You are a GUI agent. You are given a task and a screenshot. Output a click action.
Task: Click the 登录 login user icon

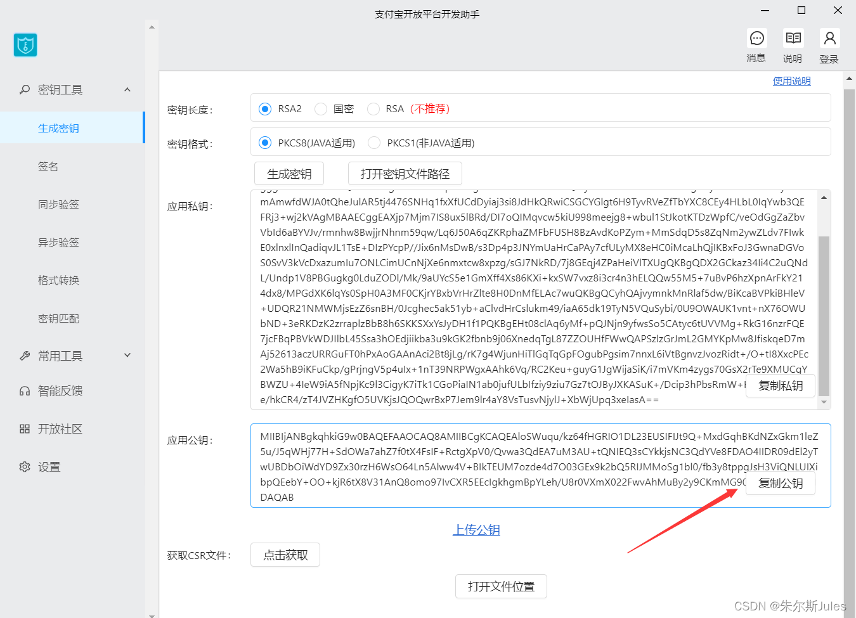tap(829, 39)
